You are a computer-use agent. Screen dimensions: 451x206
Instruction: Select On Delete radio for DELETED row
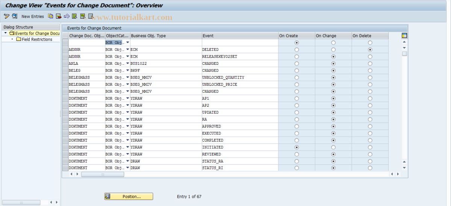click(x=370, y=49)
